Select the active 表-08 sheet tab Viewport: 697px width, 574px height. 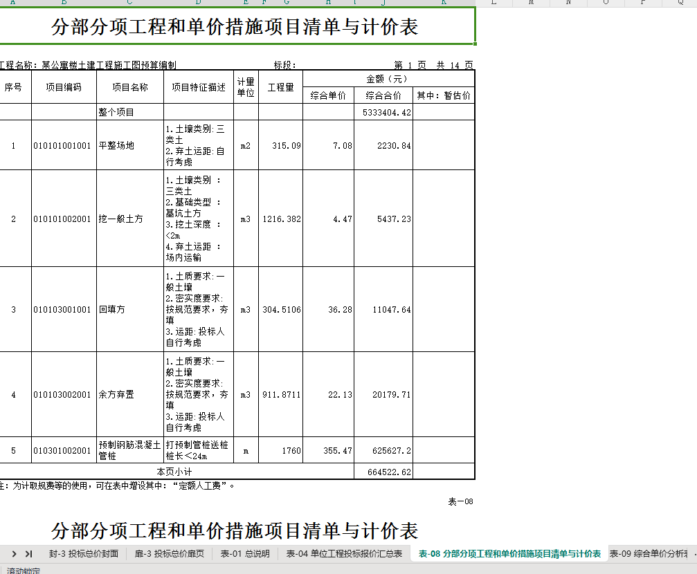point(509,553)
